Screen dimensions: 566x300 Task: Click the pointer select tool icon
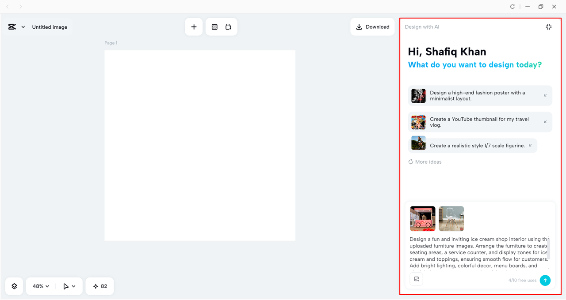[66, 286]
